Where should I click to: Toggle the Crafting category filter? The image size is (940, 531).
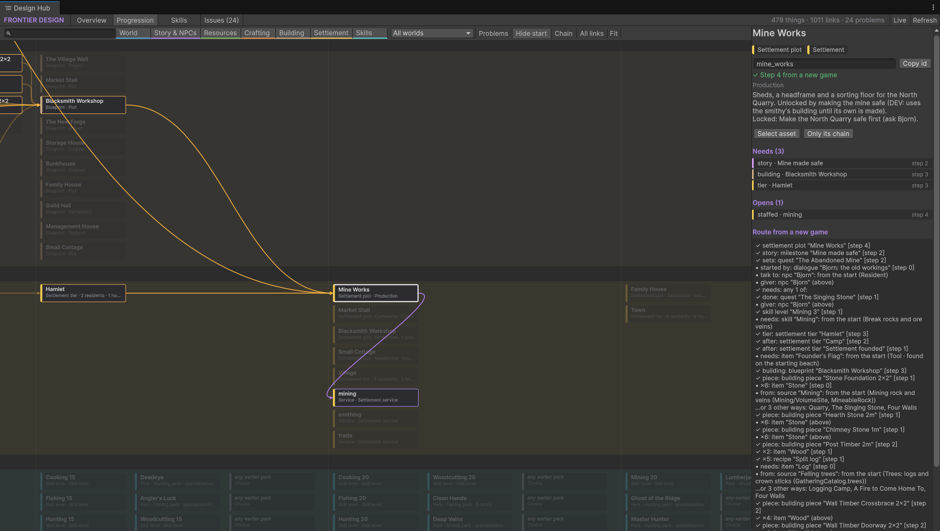click(257, 33)
